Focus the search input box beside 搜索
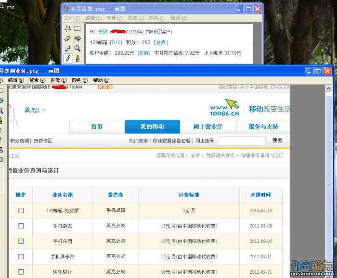337x278 pixels. coord(242,141)
